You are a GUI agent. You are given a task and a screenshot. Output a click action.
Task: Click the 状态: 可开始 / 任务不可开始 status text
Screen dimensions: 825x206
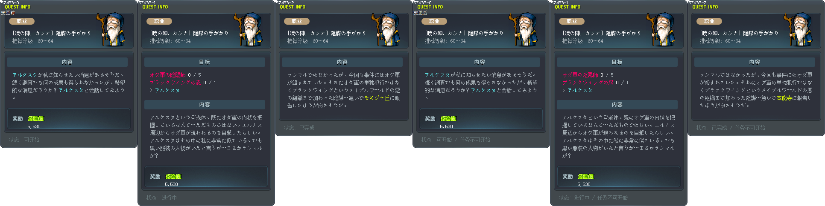pos(456,140)
